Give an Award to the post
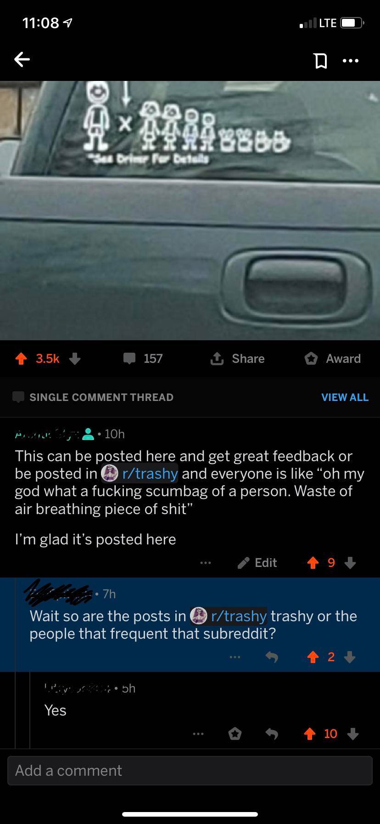Image resolution: width=380 pixels, height=824 pixels. pos(333,359)
